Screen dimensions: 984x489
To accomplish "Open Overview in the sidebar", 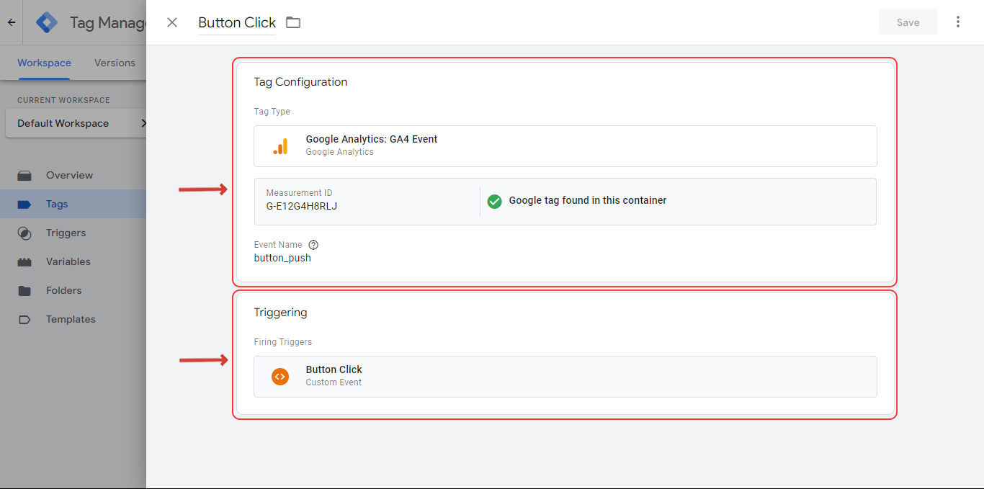I will point(73,175).
